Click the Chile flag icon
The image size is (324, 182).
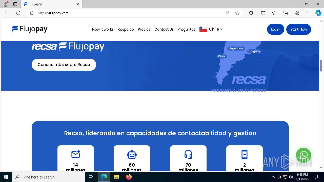pyautogui.click(x=203, y=29)
